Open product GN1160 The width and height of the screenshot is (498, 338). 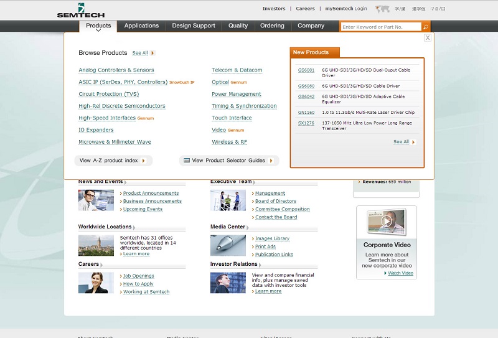pyautogui.click(x=306, y=113)
